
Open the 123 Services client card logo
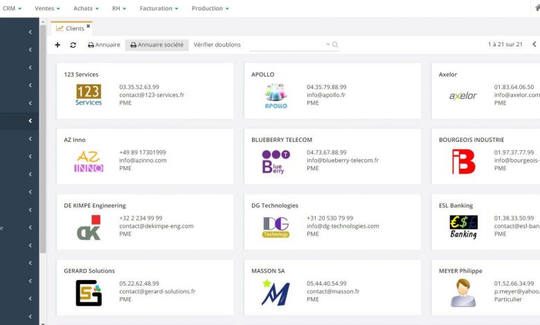pyautogui.click(x=89, y=95)
